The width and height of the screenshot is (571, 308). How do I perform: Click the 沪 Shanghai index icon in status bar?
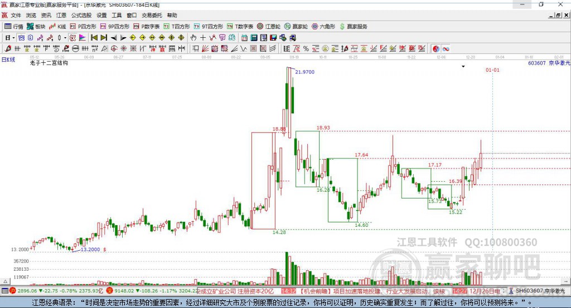[x=13, y=291]
